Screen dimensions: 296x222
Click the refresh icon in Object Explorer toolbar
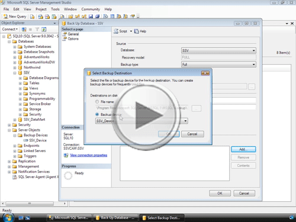point(44,30)
